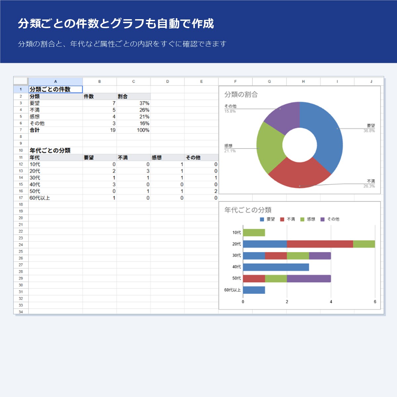
Task: Click the red segment of the 20代 bar
Action: pos(320,244)
